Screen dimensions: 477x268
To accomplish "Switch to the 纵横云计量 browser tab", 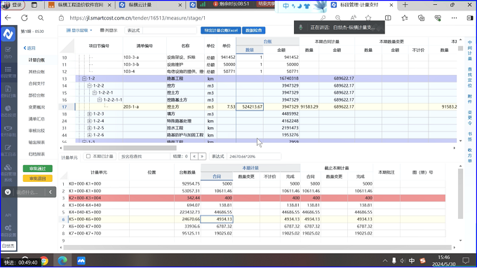I will (x=152, y=5).
